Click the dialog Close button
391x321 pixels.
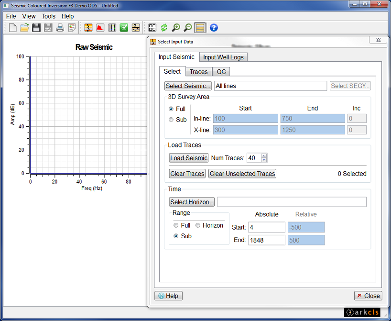point(369,296)
